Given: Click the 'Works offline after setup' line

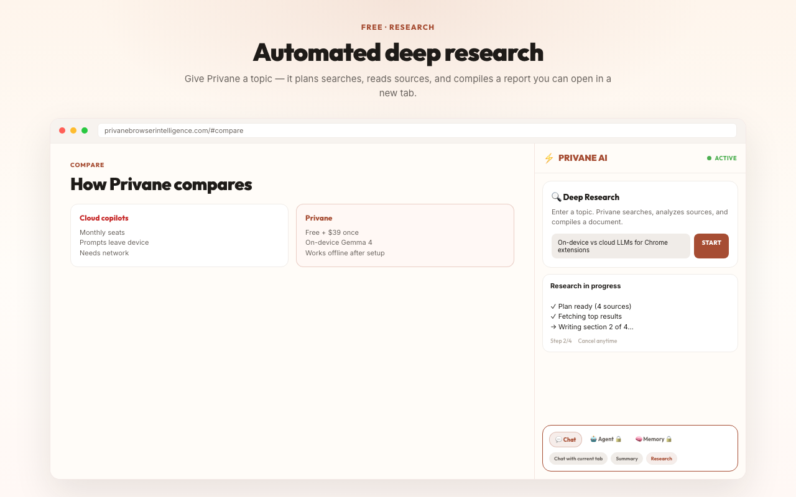Looking at the screenshot, I should point(345,253).
